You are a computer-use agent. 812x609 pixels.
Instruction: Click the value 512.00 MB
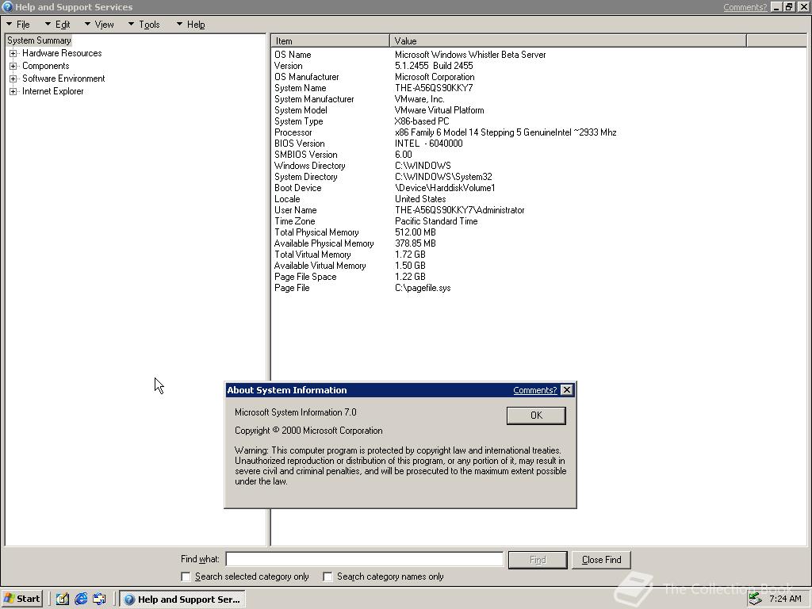pyautogui.click(x=415, y=232)
